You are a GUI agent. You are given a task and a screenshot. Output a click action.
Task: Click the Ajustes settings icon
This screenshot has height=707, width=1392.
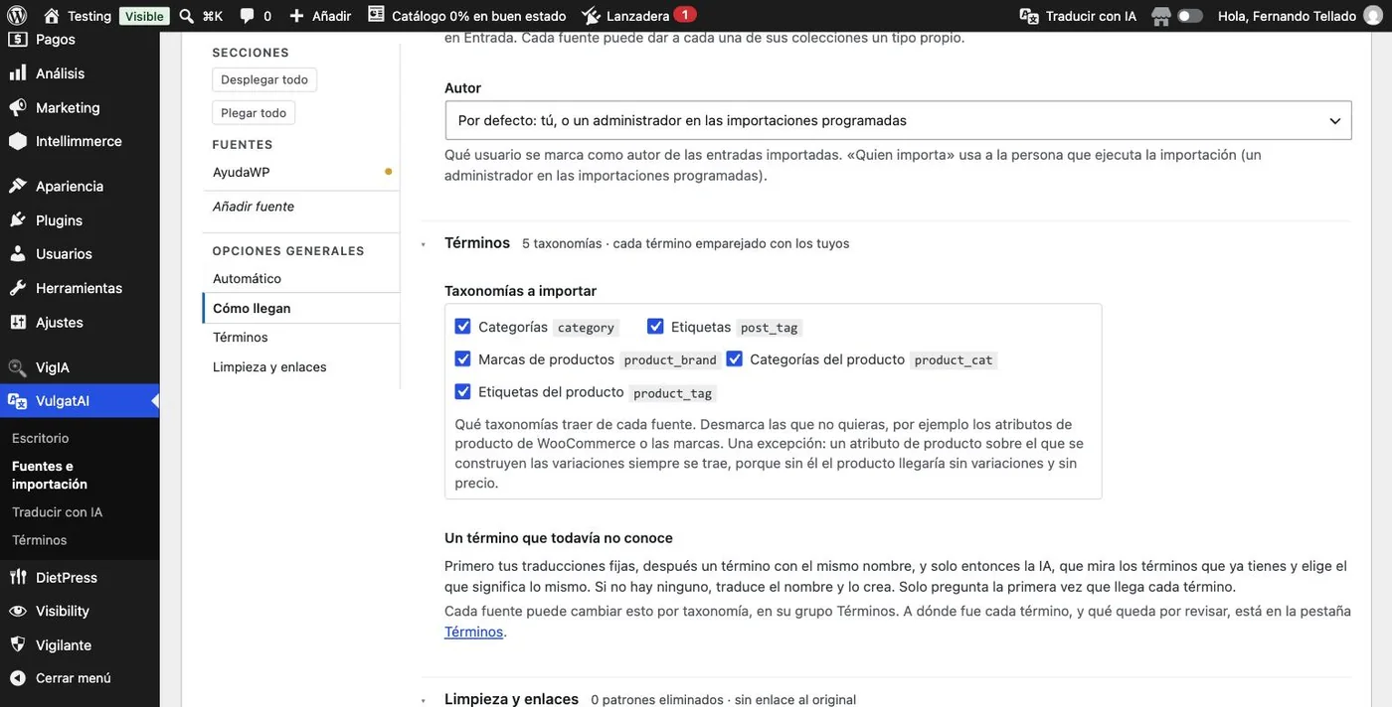pyautogui.click(x=17, y=323)
